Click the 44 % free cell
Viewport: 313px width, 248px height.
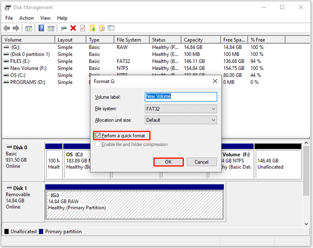click(x=256, y=75)
